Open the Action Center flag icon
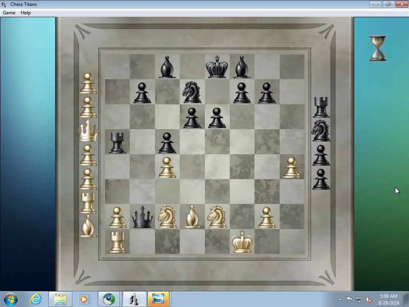The image size is (409, 307). 349,299
